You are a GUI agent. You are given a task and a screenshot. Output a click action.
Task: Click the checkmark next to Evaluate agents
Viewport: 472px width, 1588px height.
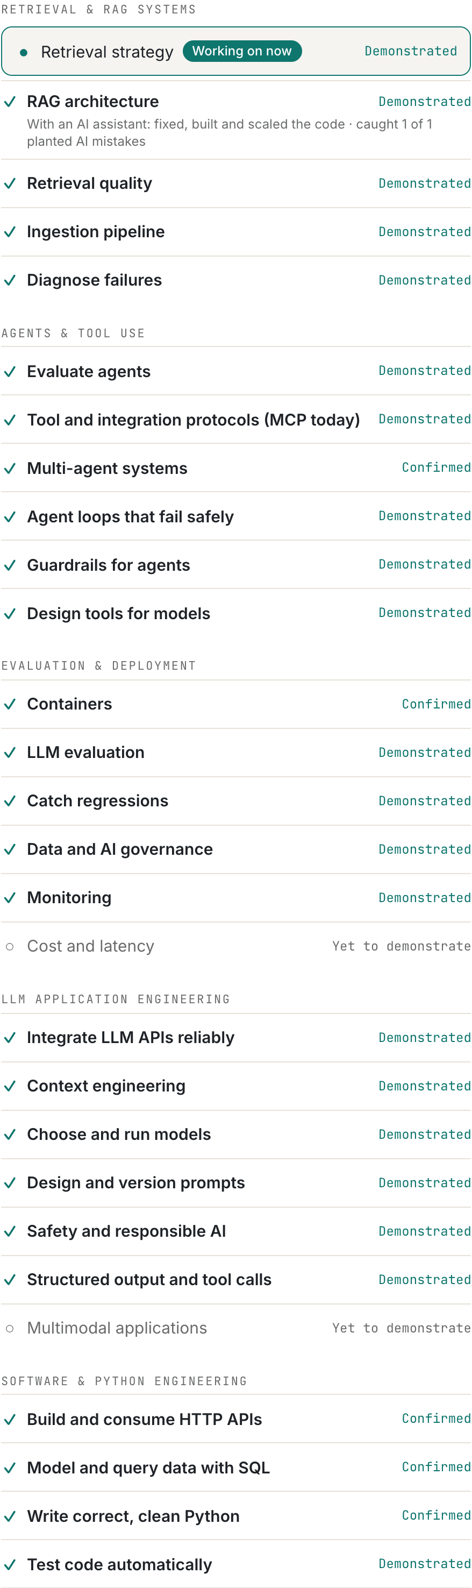10,372
